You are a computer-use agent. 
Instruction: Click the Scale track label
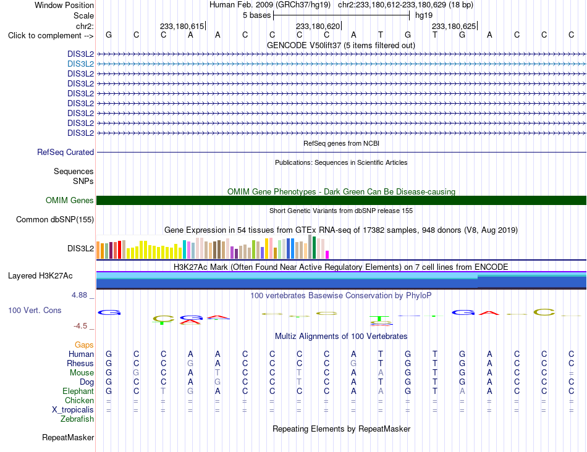83,15
